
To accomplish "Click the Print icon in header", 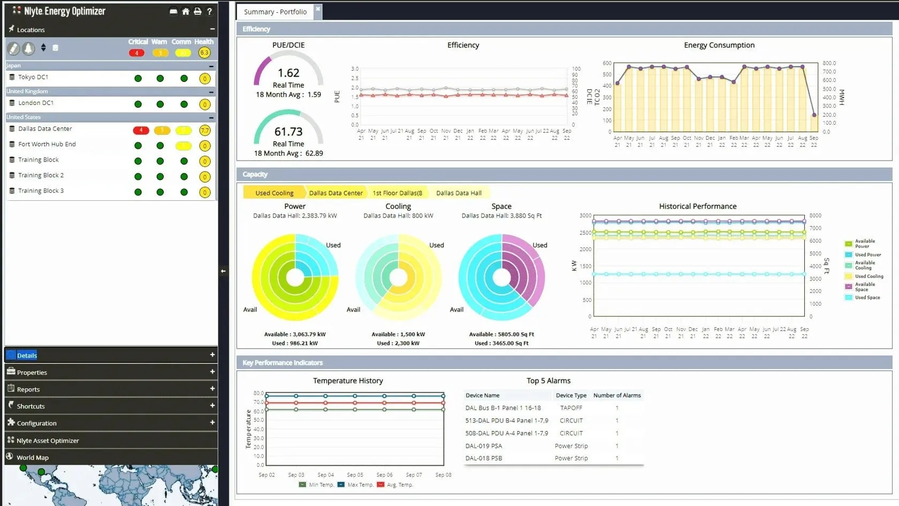I will coord(197,11).
